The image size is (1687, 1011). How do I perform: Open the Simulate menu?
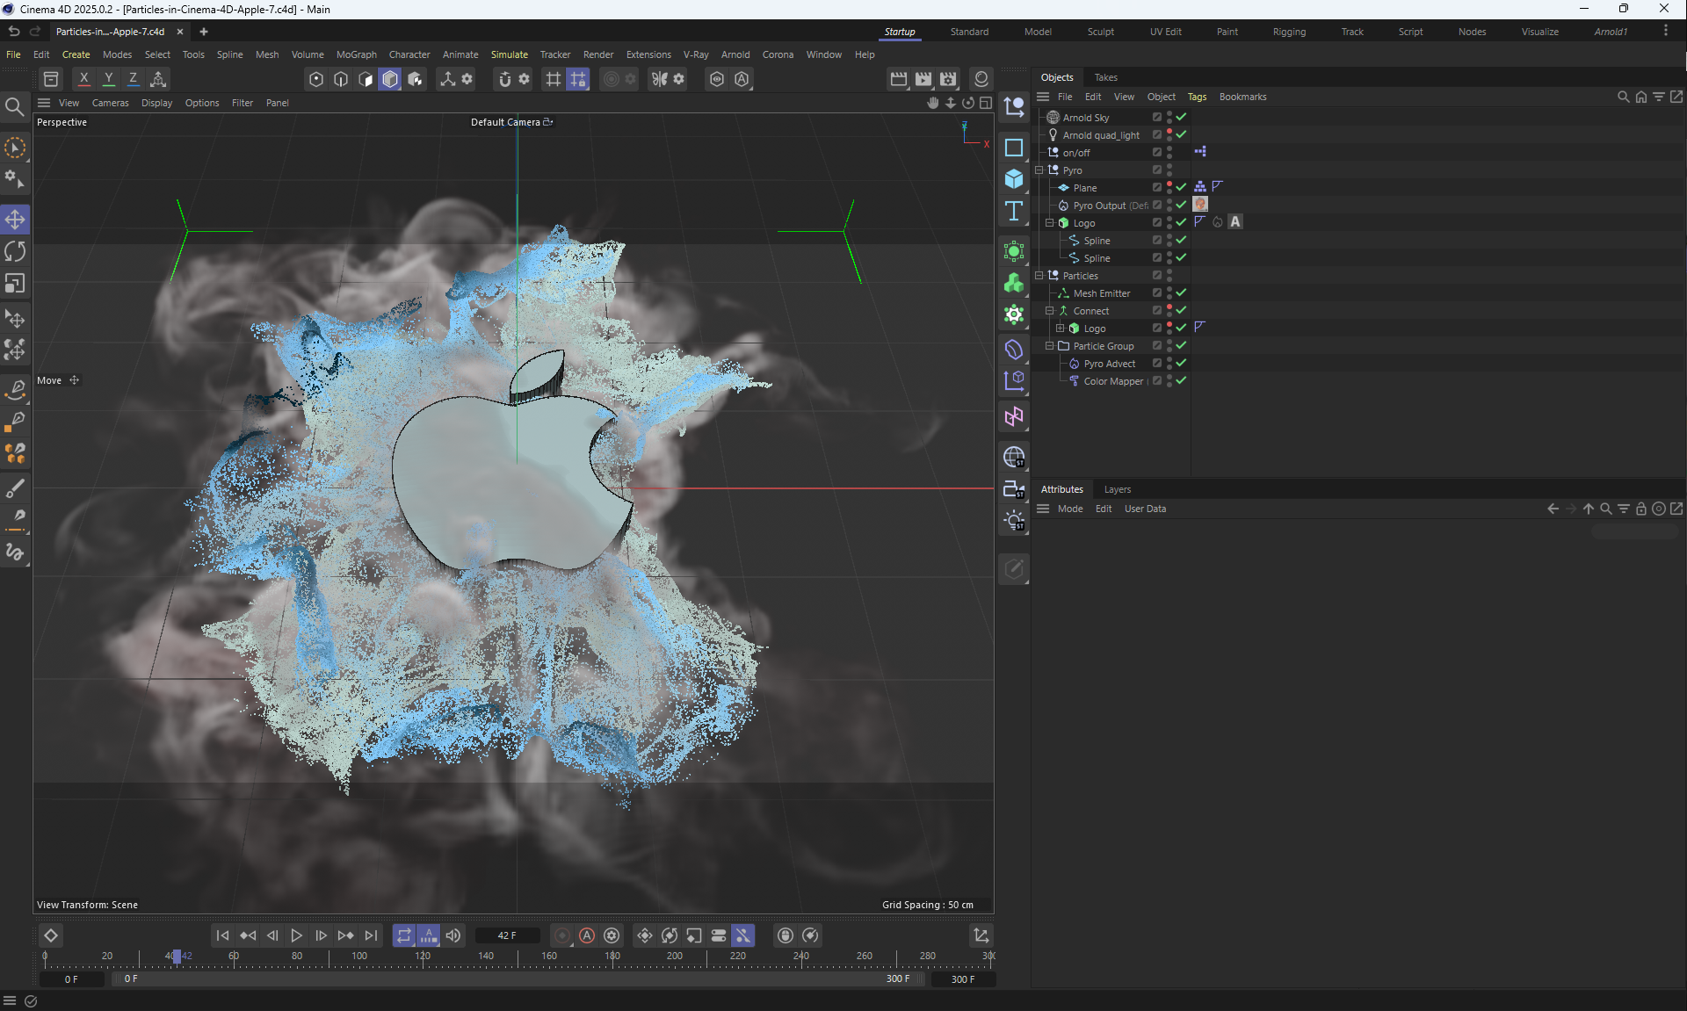509,54
